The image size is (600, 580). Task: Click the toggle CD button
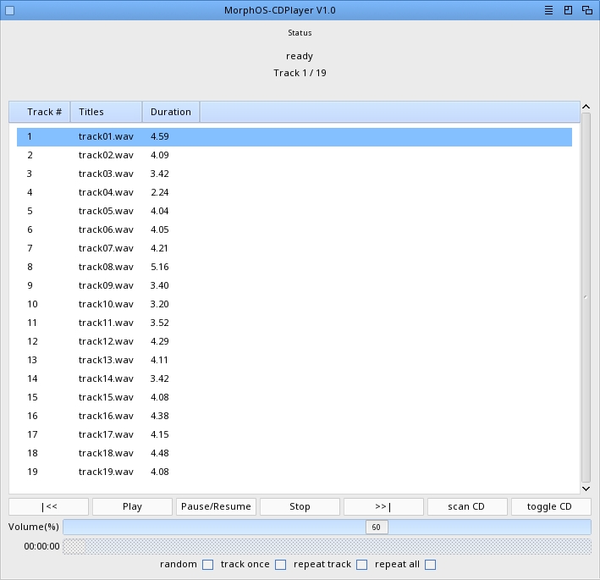pyautogui.click(x=551, y=506)
